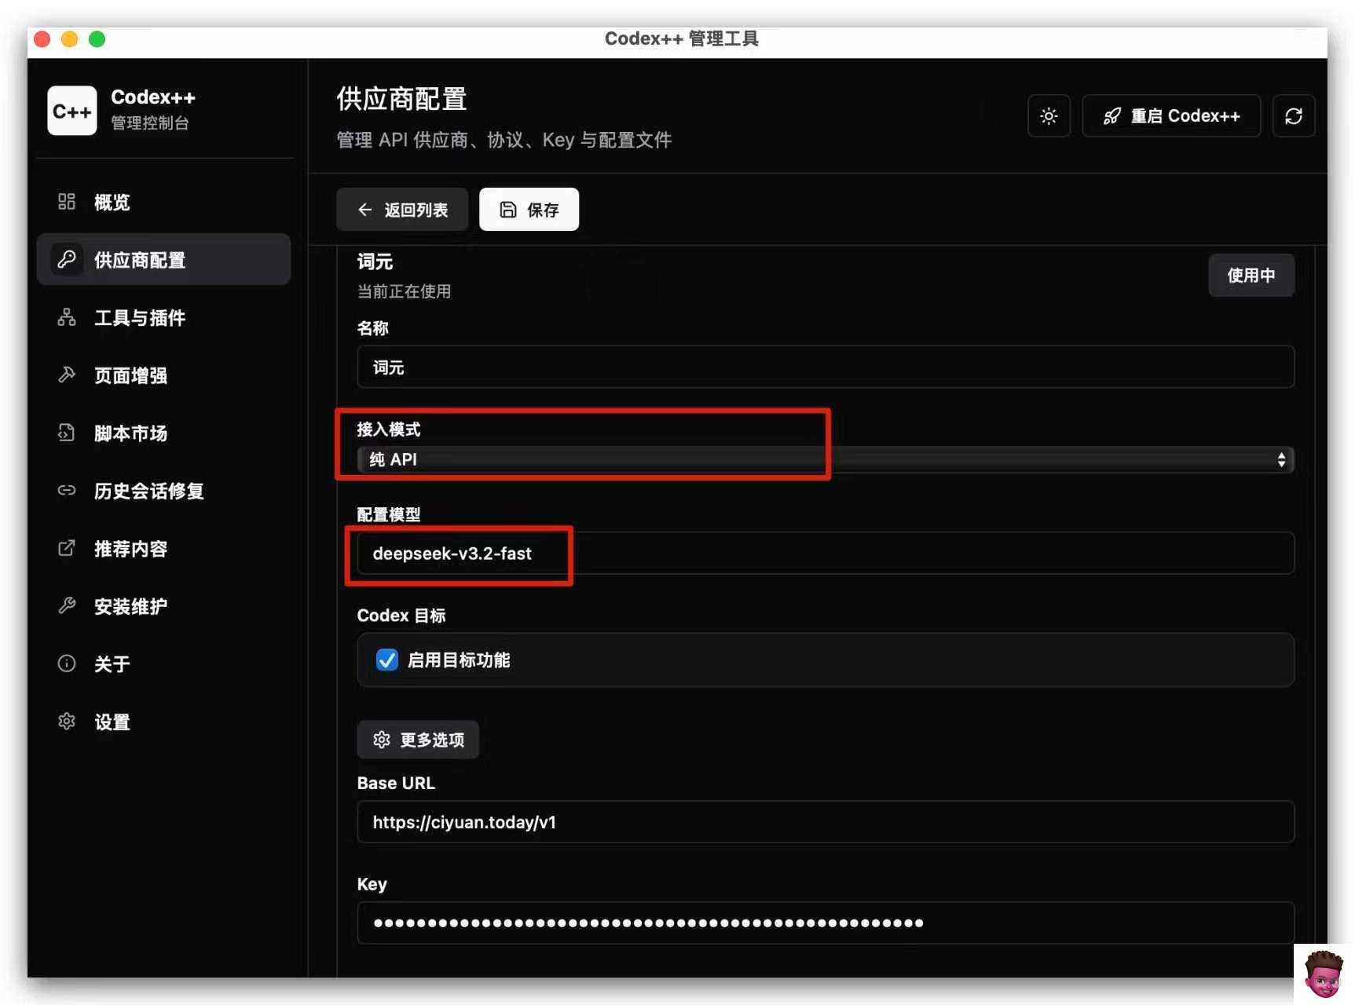This screenshot has height=1005, width=1355.
Task: Click the green macOS maximize window button
Action: point(97,39)
